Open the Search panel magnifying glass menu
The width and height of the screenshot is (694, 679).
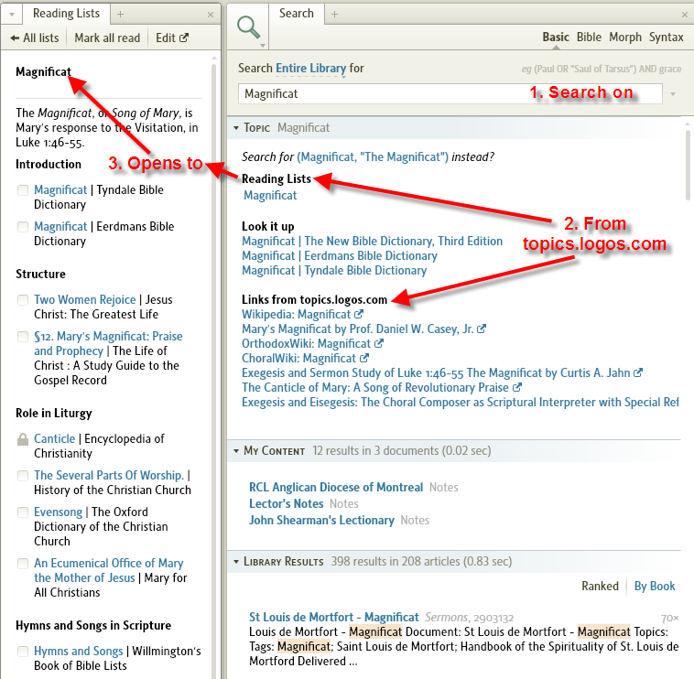(x=249, y=28)
